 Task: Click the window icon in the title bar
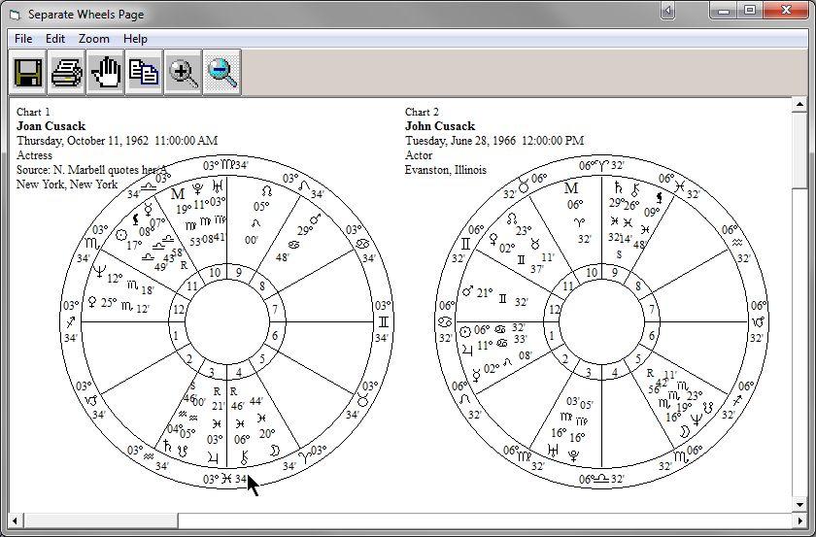pyautogui.click(x=14, y=14)
